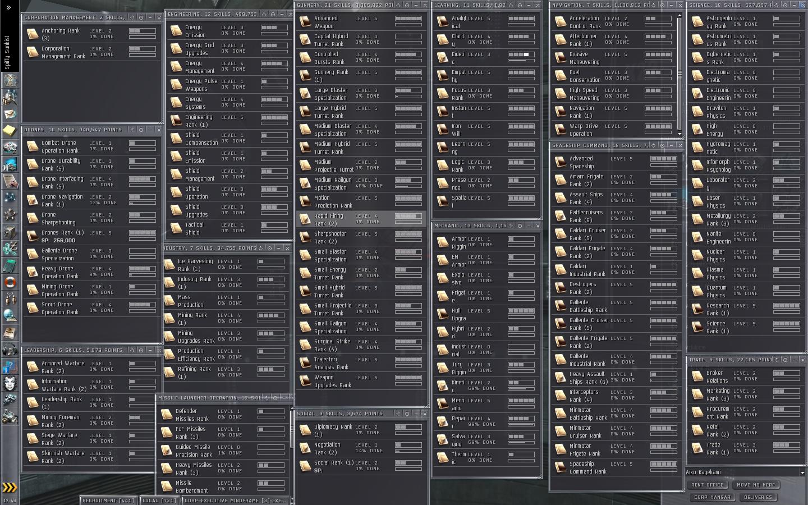Open the mail envelope sidebar icon
The height and width of the screenshot is (505, 808).
pos(10,114)
